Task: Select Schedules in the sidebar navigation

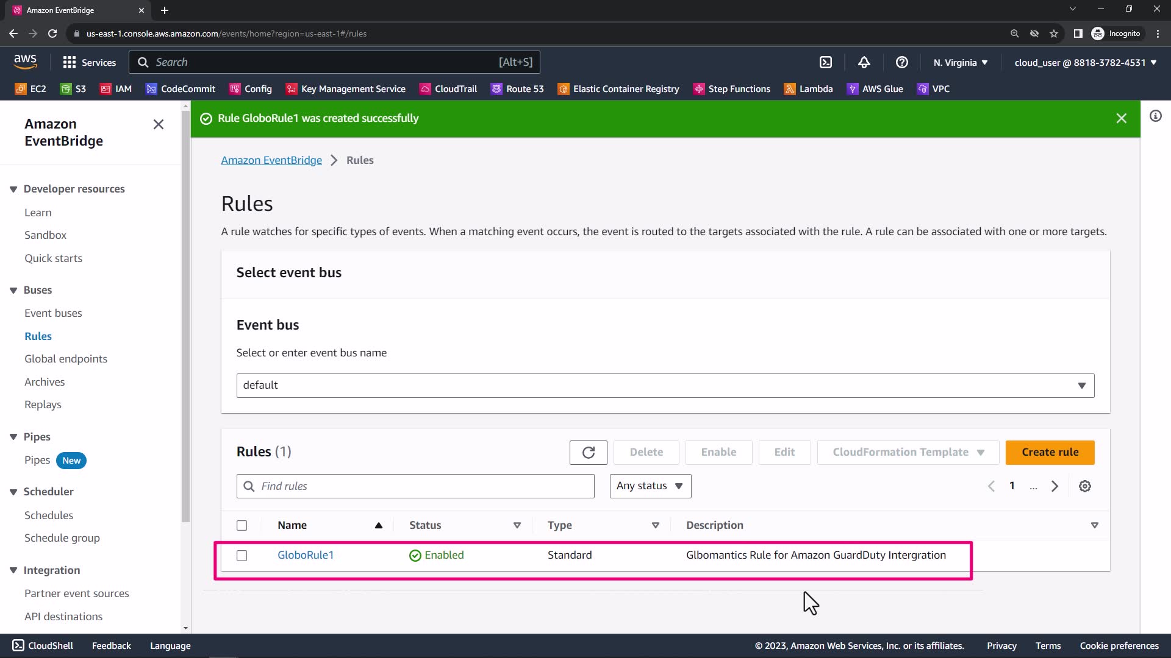Action: (49, 515)
